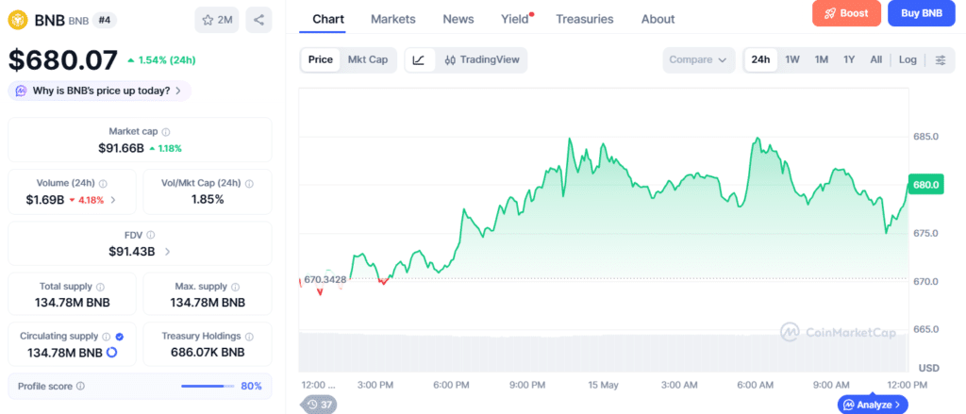Click Total supply info icon
The width and height of the screenshot is (966, 414).
[100, 287]
